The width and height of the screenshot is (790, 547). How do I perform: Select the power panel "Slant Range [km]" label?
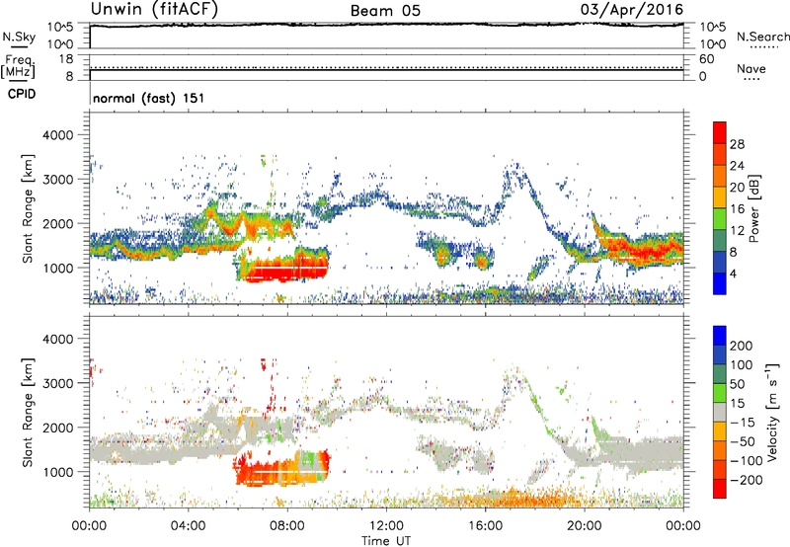28,208
